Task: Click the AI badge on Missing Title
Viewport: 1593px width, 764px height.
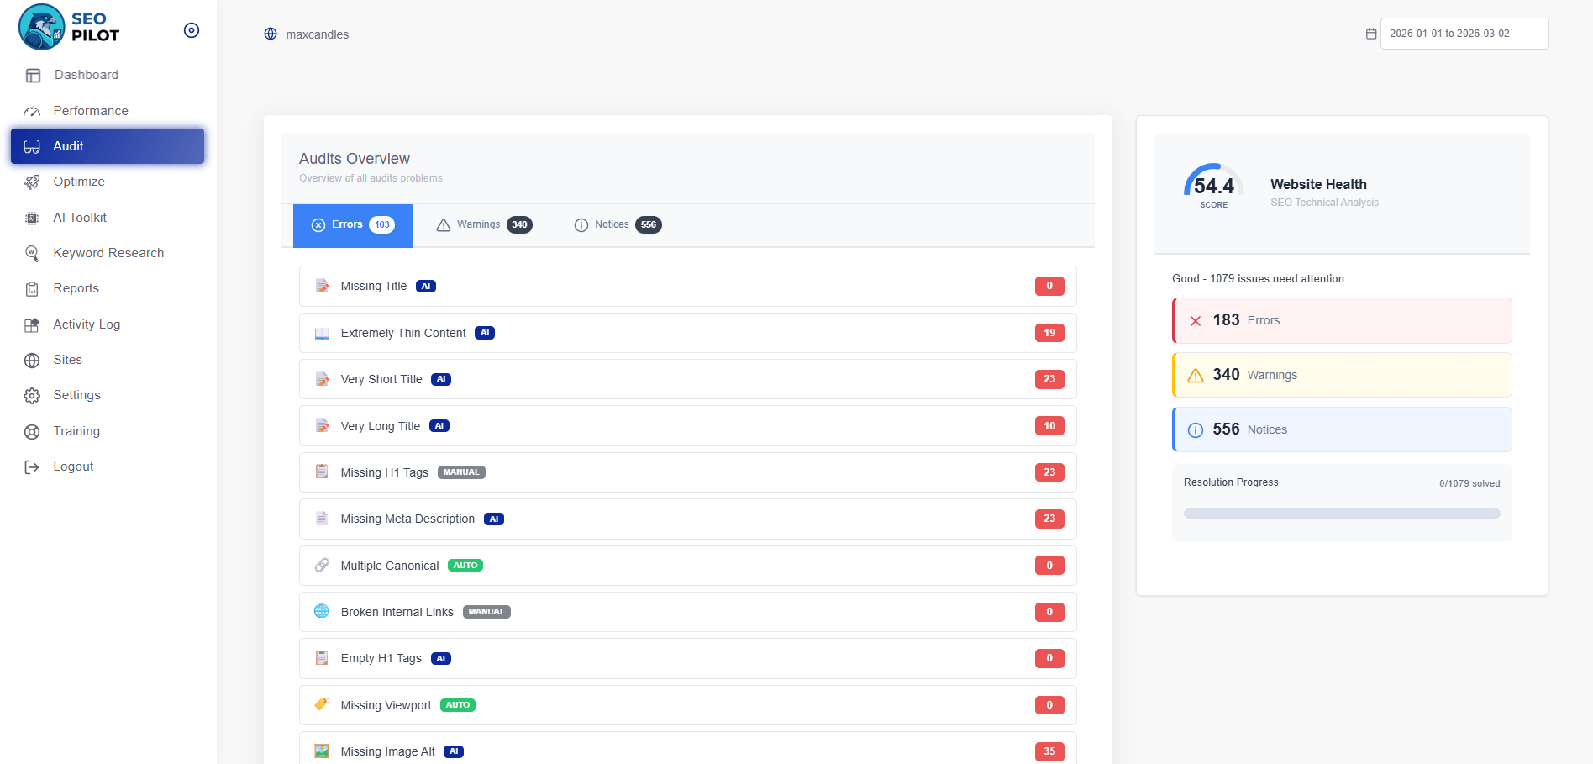Action: pyautogui.click(x=426, y=286)
